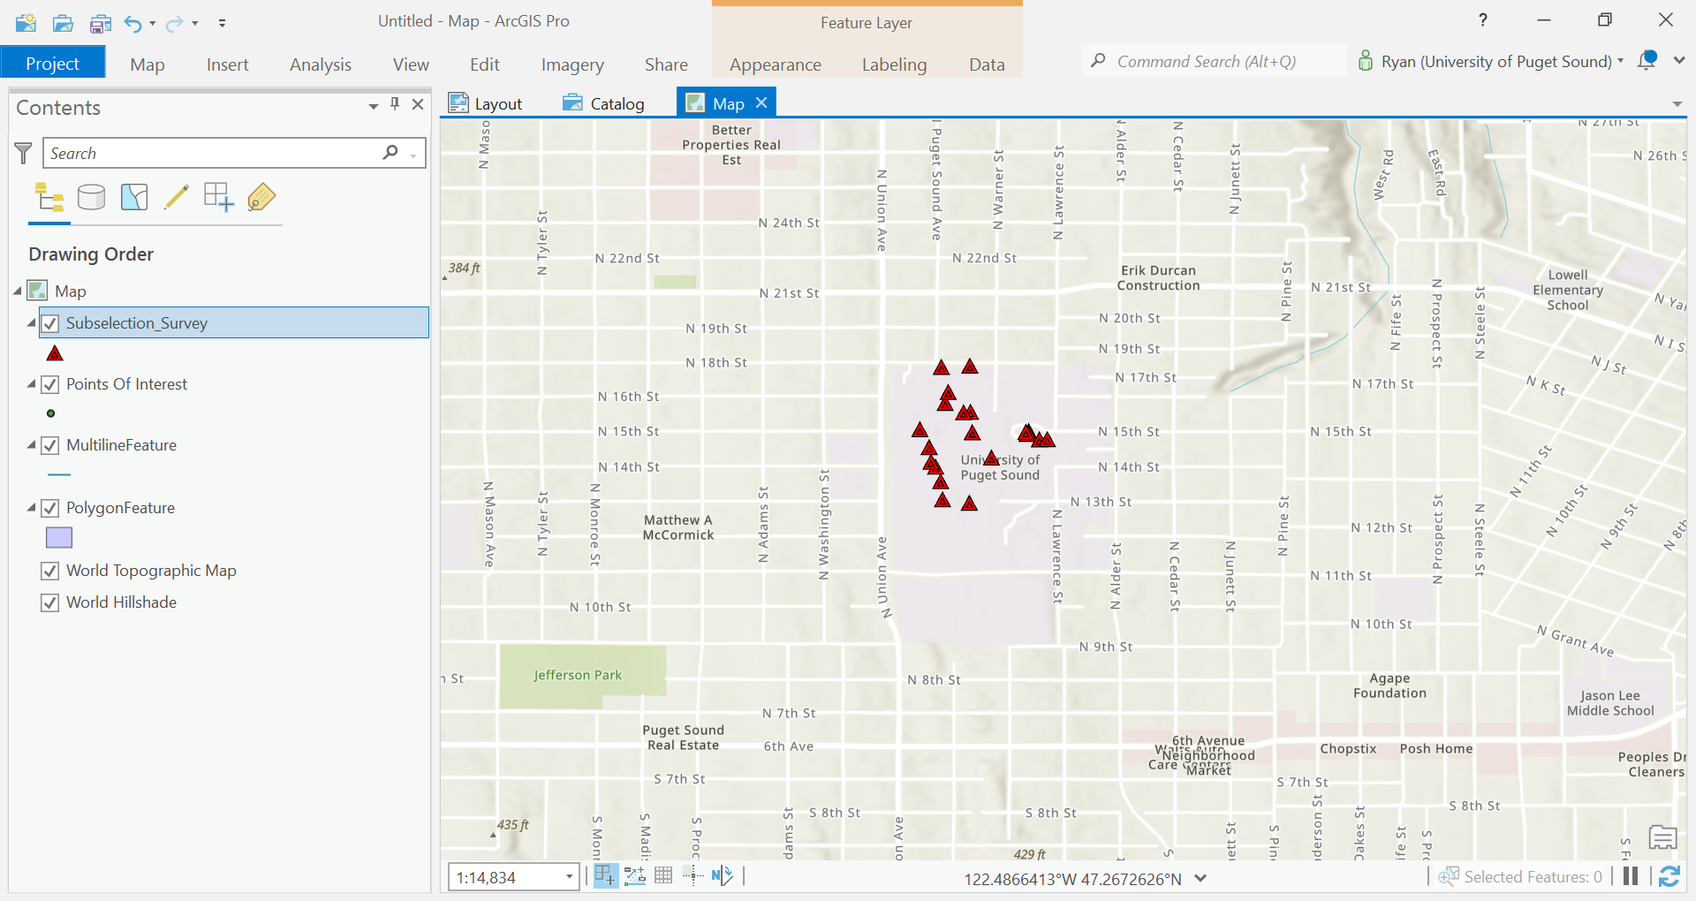
Task: Select the List By Snapping view
Action: pos(217,197)
